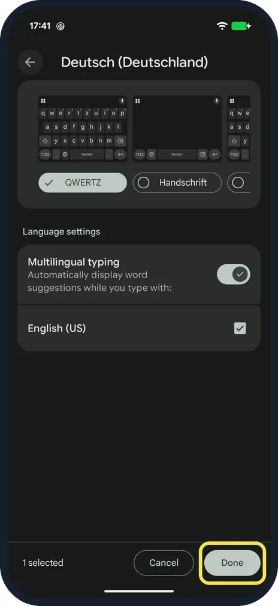Tap the ?123 key in Handschrift preview

click(x=140, y=154)
